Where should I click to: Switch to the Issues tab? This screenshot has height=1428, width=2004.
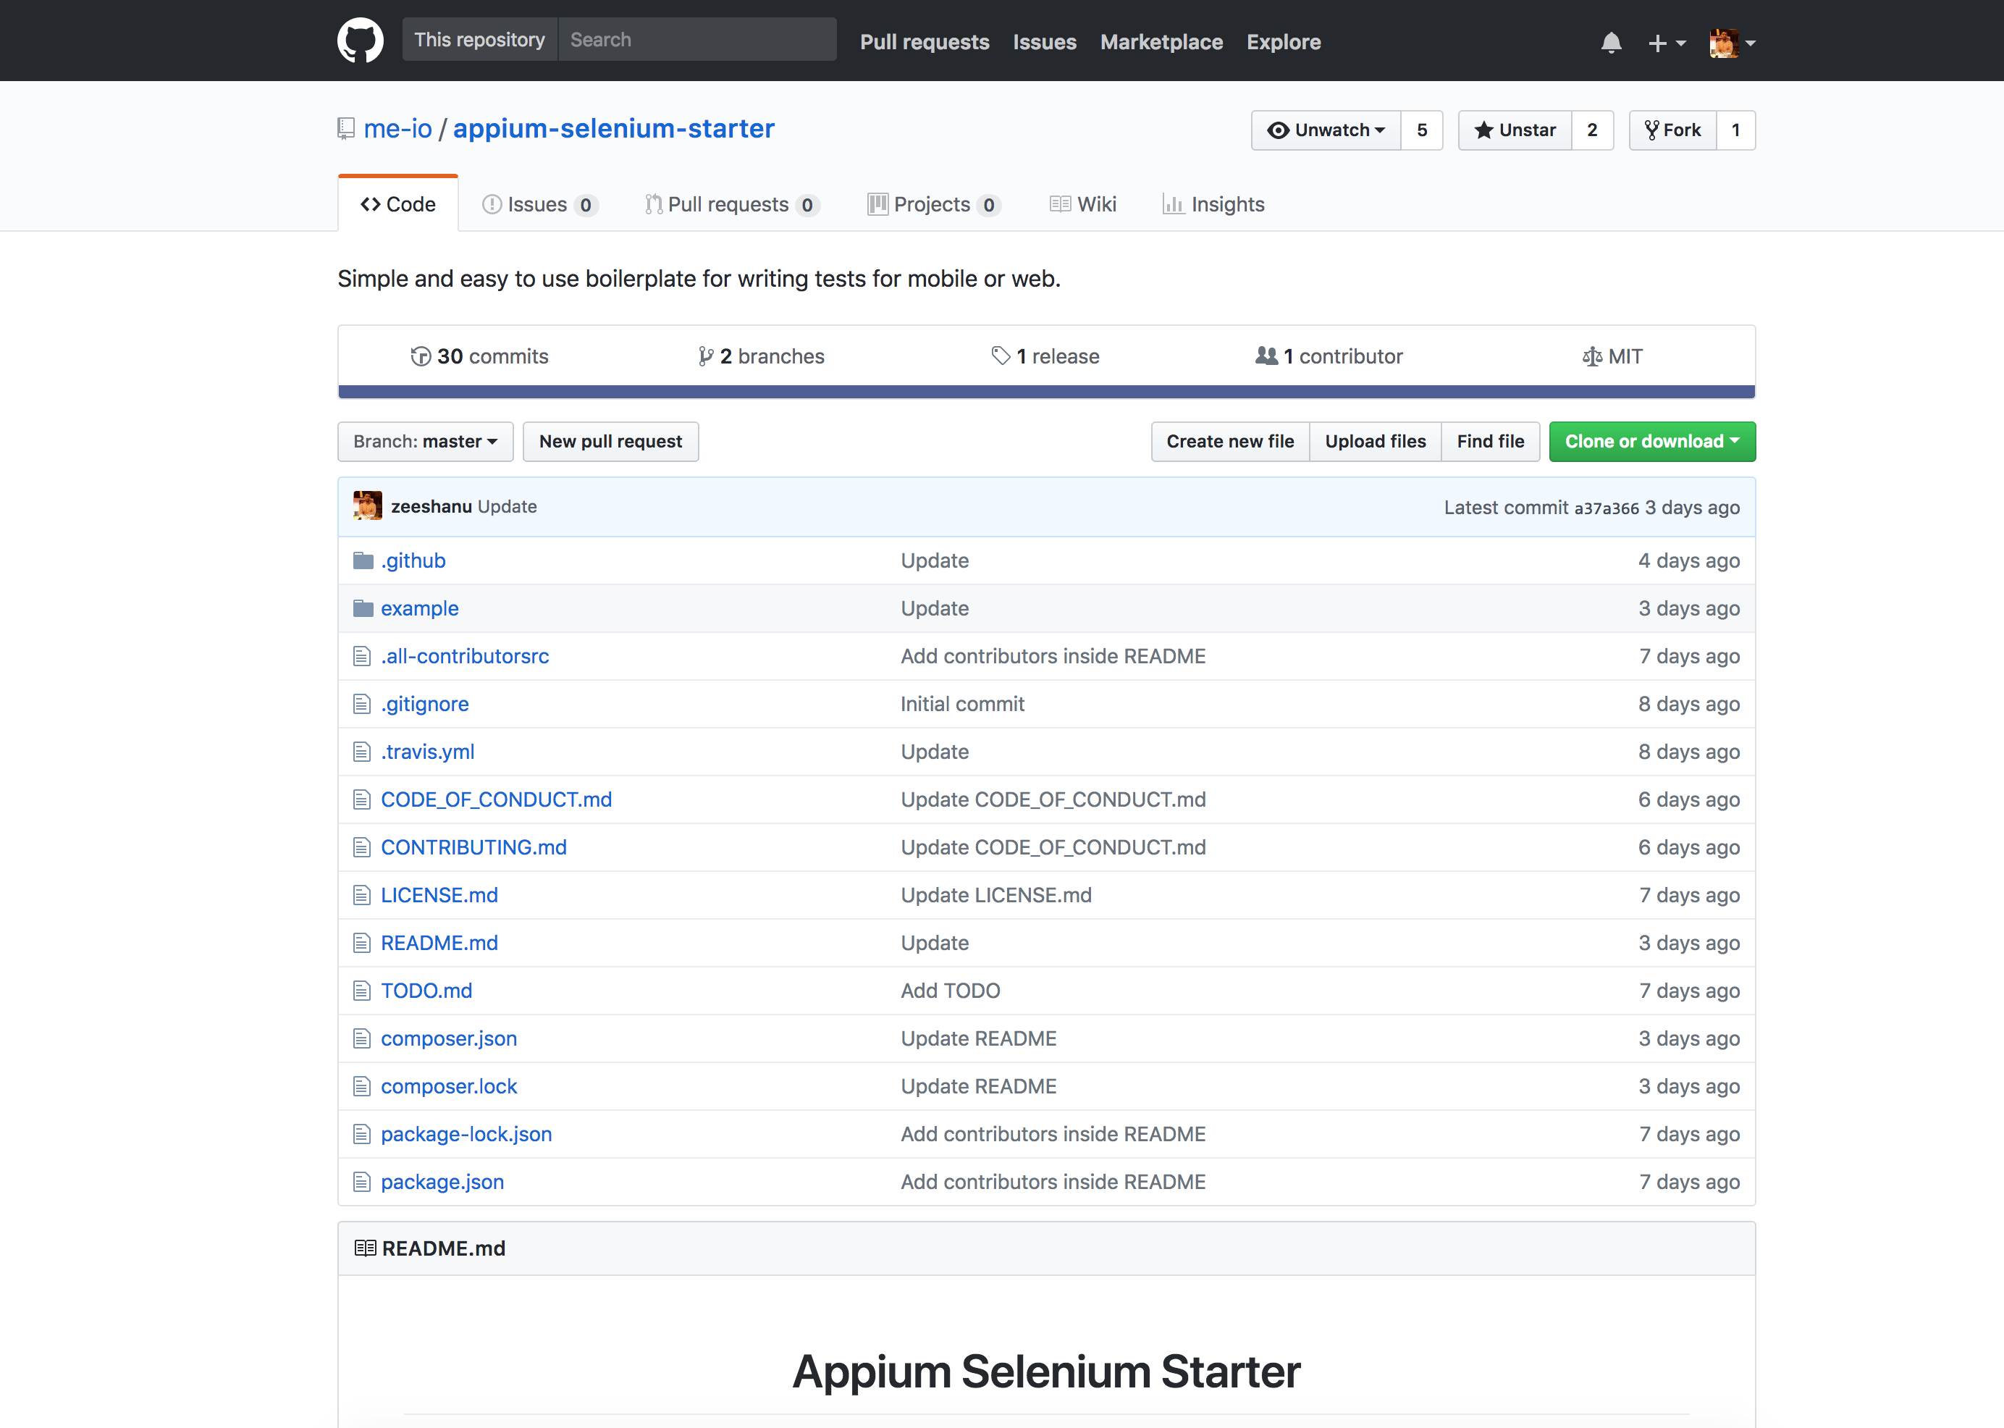tap(539, 204)
